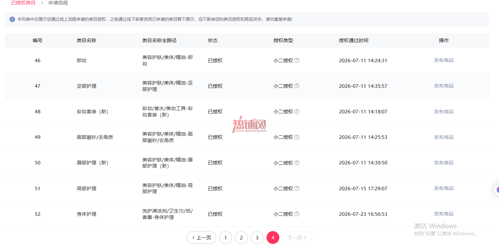Click help icon beside 小二授权 in row 51

(297, 188)
